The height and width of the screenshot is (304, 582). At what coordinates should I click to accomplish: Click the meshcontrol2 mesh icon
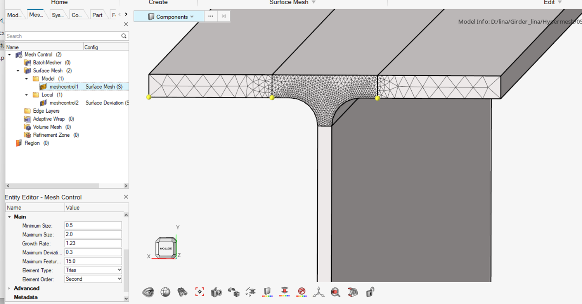[x=43, y=103]
